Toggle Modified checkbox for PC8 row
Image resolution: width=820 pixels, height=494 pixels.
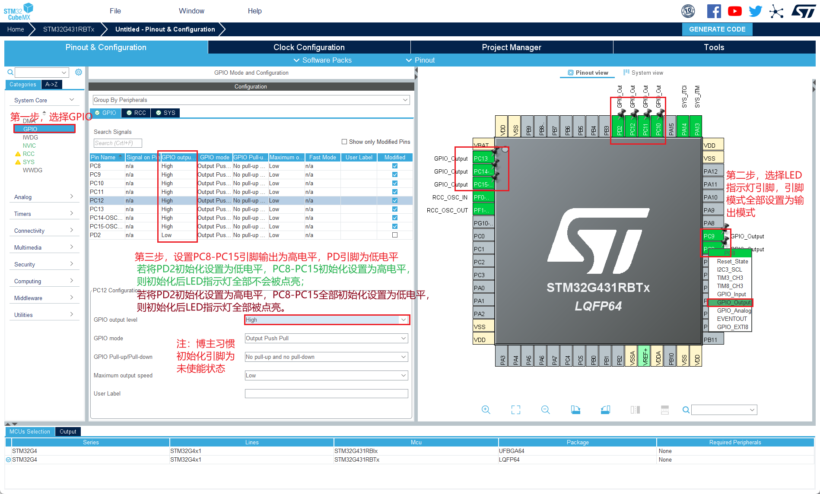tap(395, 166)
